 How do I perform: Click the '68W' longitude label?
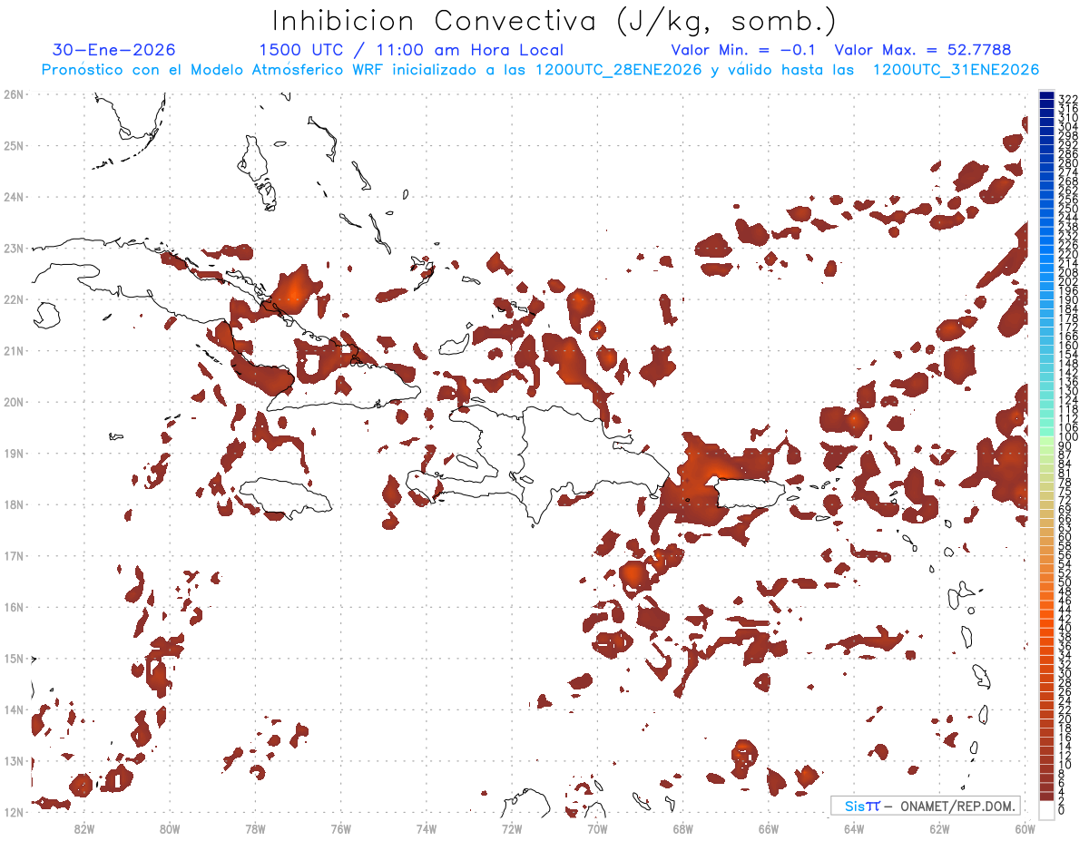(683, 828)
